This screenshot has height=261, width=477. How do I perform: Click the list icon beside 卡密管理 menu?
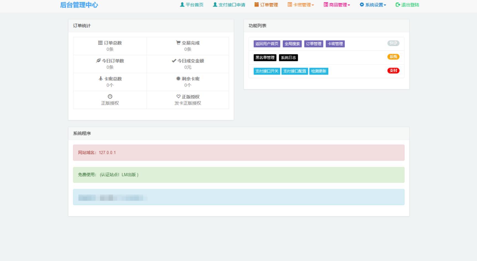click(x=290, y=5)
